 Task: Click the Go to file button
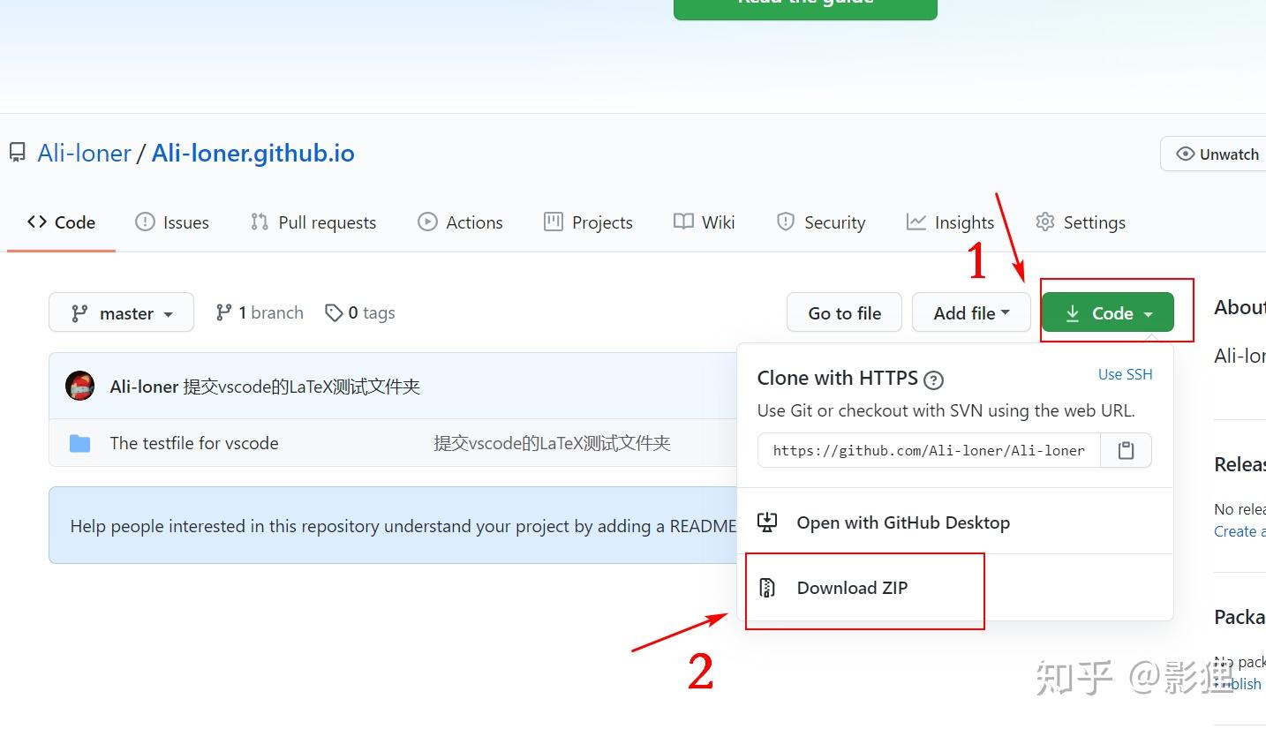(844, 312)
